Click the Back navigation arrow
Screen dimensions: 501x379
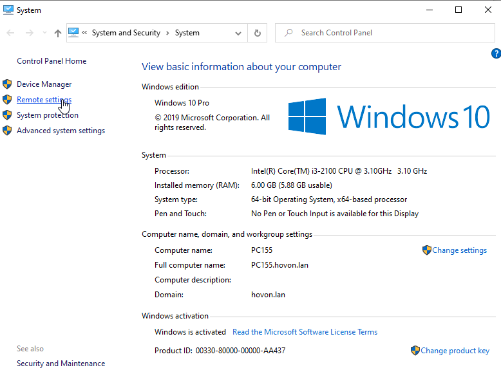click(10, 33)
